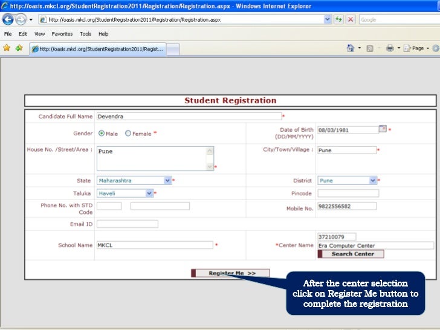Screen dimensions: 440x330
Task: Click the Home page icon
Action: 351,48
